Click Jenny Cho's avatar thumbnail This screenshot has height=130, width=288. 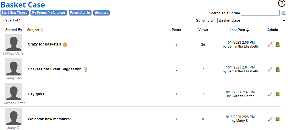click(x=14, y=67)
